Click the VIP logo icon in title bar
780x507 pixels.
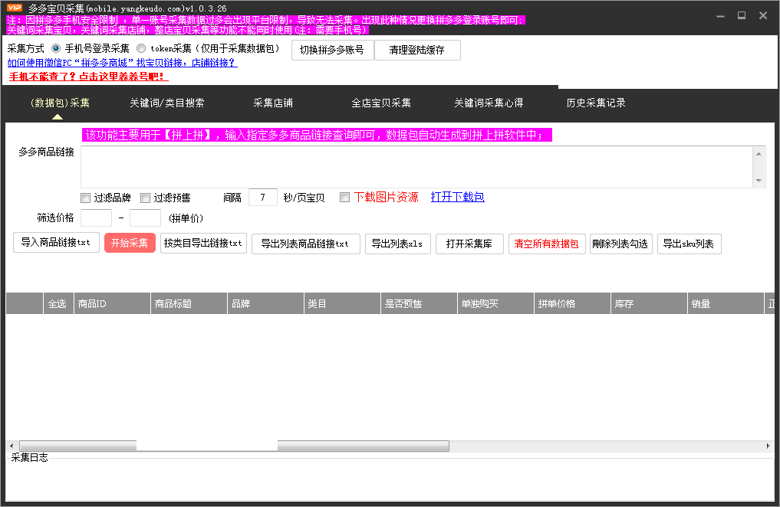14,8
